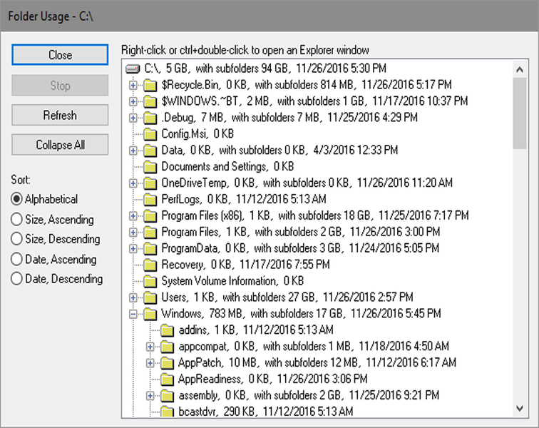Click the $WINDOWS.~BT folder icon
This screenshot has width=539, height=428.
150,101
